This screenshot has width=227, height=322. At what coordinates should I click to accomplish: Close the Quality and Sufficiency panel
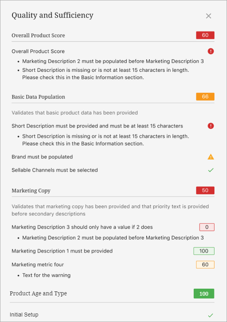(208, 16)
